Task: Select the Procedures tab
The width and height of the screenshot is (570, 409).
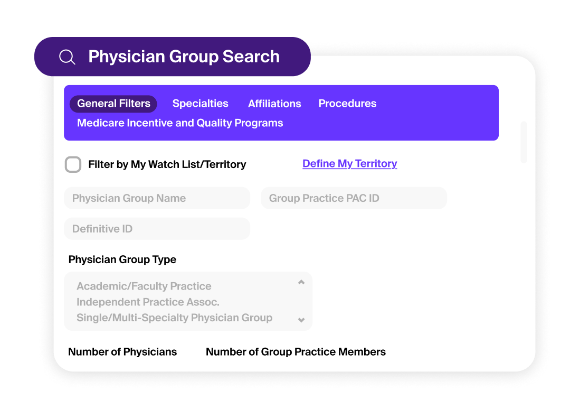Action: 347,104
